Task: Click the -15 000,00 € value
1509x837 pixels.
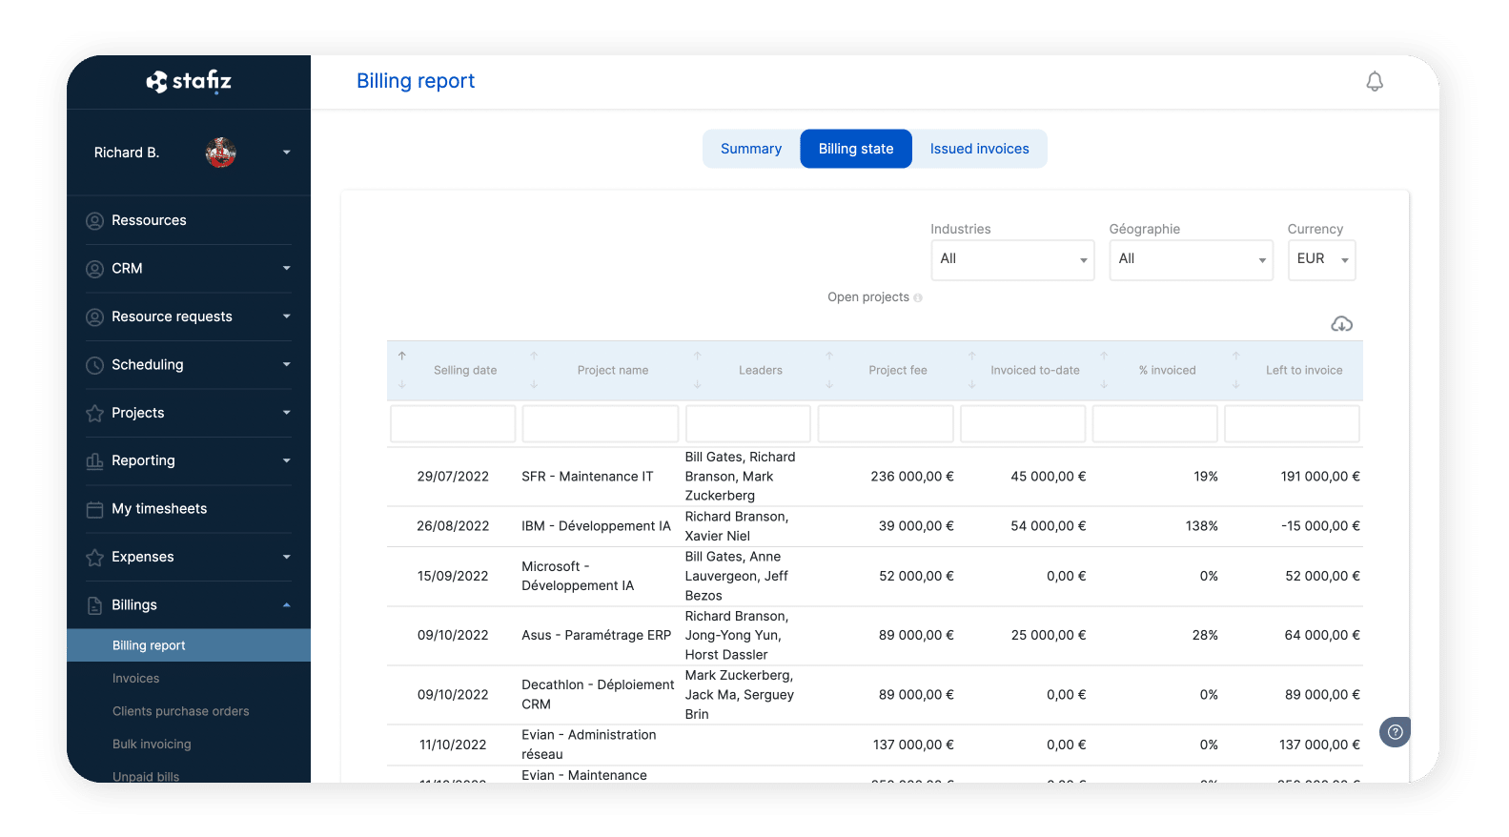Action: click(1320, 526)
